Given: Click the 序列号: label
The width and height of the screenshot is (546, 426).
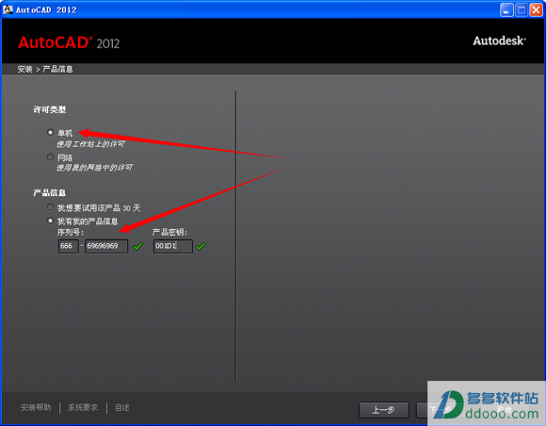Looking at the screenshot, I should tap(71, 232).
